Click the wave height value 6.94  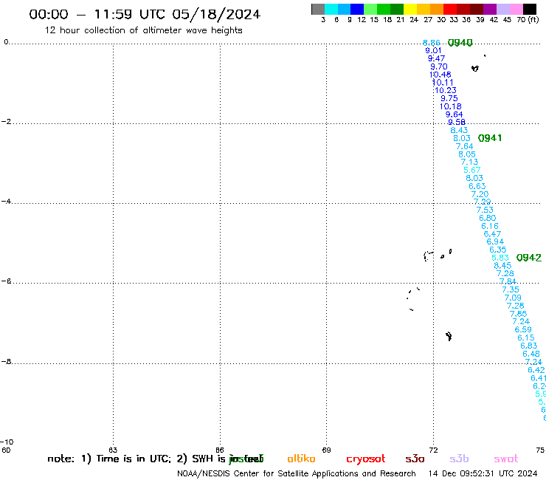pyautogui.click(x=495, y=241)
